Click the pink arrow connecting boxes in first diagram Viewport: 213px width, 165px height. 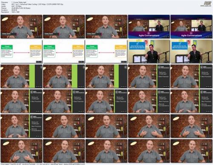point(21,52)
